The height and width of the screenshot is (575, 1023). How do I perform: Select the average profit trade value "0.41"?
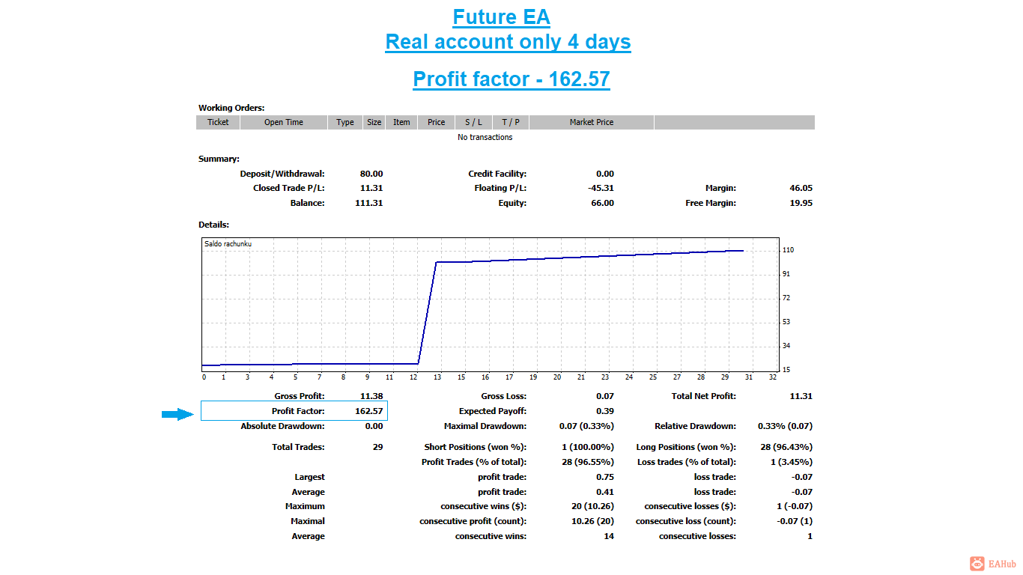click(605, 492)
